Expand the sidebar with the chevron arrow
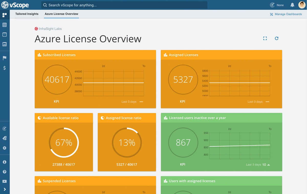Viewport: 307px width, 194px height. click(5, 189)
